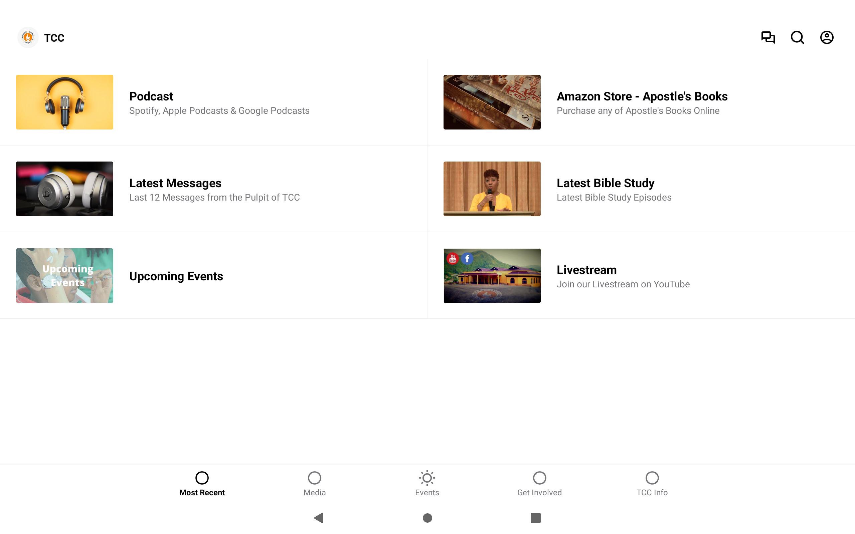Open the Podcast headphones thumbnail
Viewport: 855px width, 534px height.
[x=65, y=102]
